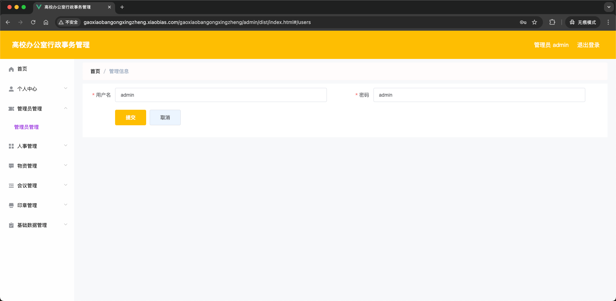The width and height of the screenshot is (616, 301).
Task: Click the person icon for 个人中心
Action: pyautogui.click(x=11, y=89)
